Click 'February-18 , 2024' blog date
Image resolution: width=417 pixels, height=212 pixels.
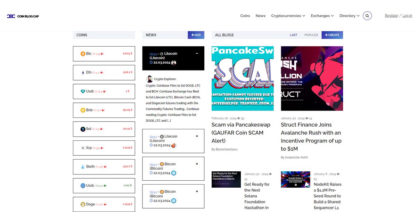click(224, 119)
